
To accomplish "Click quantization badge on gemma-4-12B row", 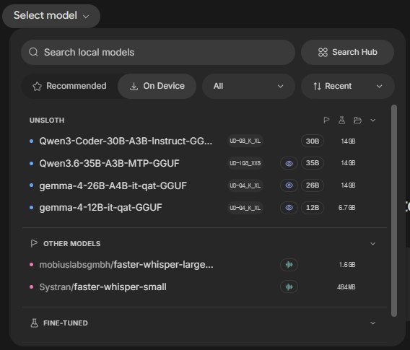I will coord(245,208).
